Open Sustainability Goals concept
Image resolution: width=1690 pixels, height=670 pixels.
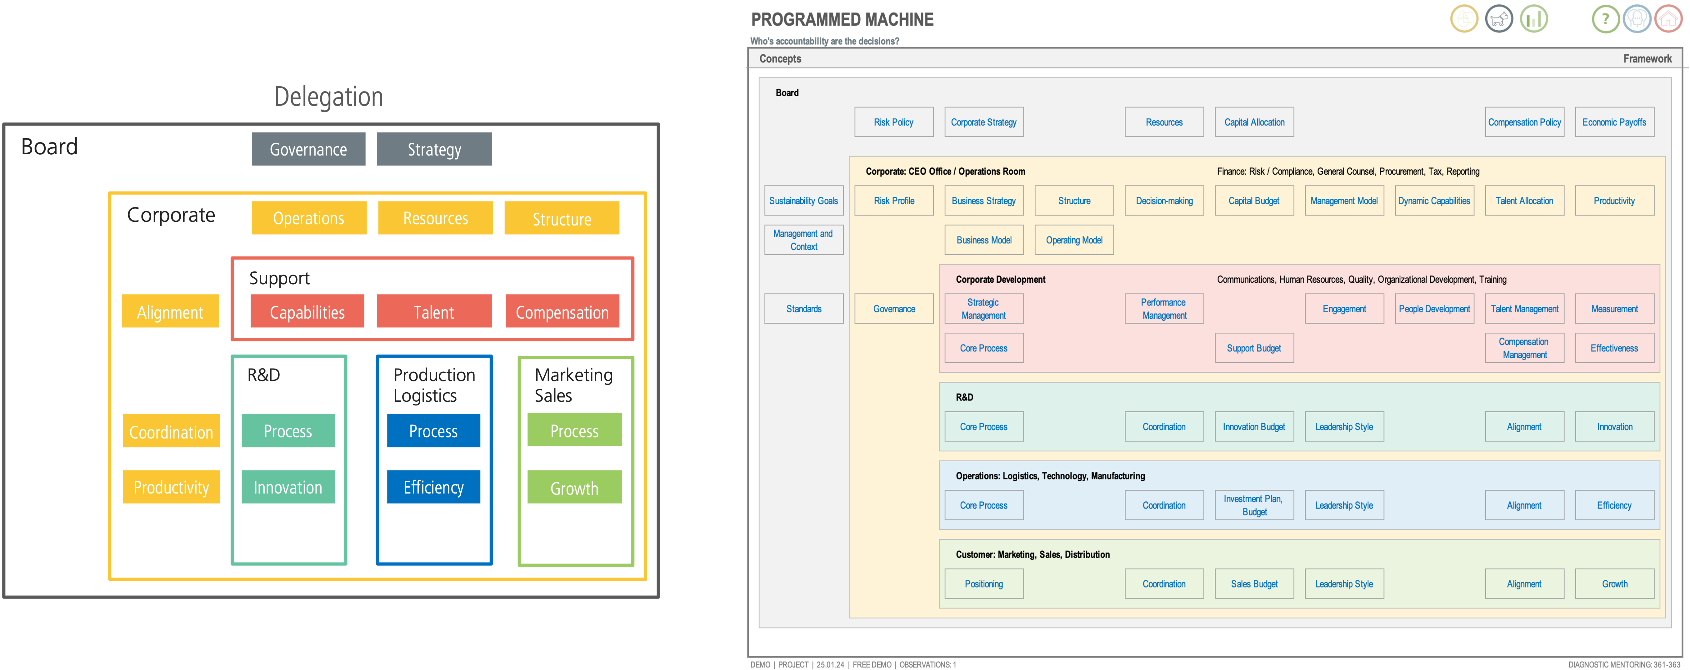(804, 201)
